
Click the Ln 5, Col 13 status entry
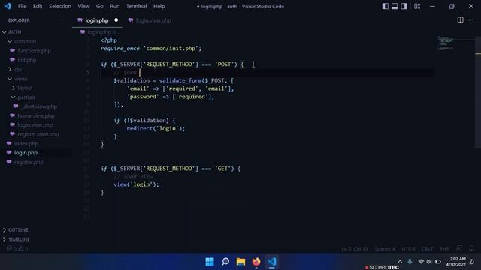(355, 249)
